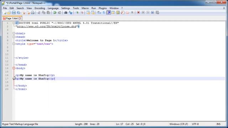The height and width of the screenshot is (128, 228).
Task: Collapse the head tag fold on line 5
Action: point(14,37)
